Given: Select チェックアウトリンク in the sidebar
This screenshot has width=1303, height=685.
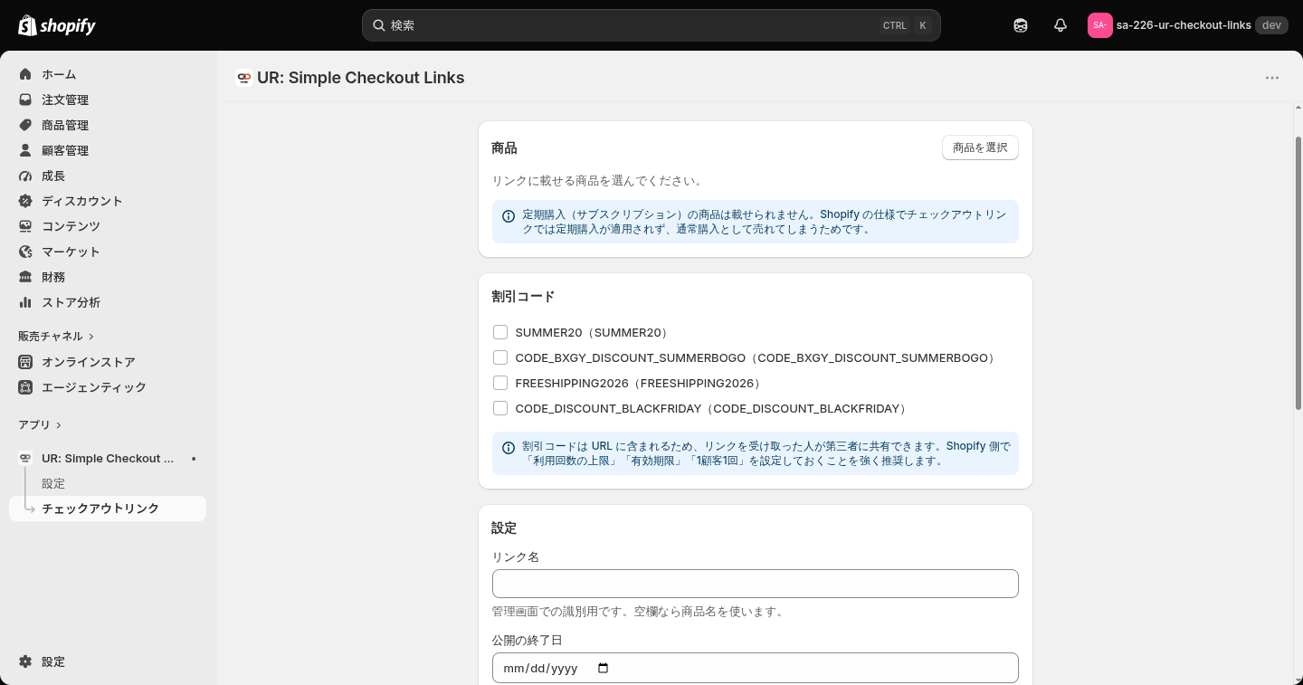Looking at the screenshot, I should click(x=108, y=509).
